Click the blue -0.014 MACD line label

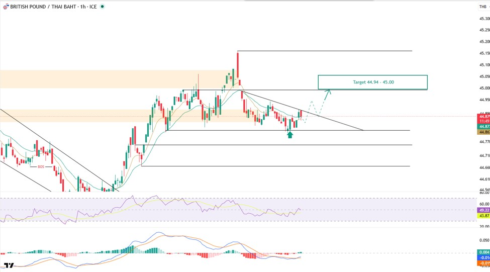click(484, 257)
